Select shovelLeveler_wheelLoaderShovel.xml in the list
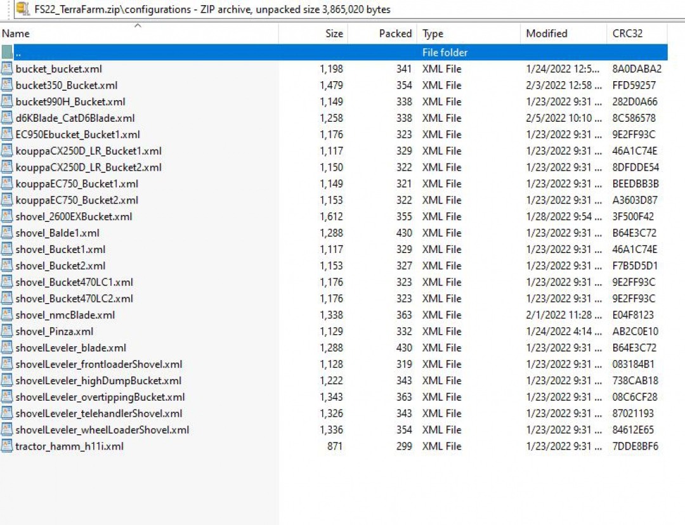This screenshot has width=685, height=525. tap(102, 430)
